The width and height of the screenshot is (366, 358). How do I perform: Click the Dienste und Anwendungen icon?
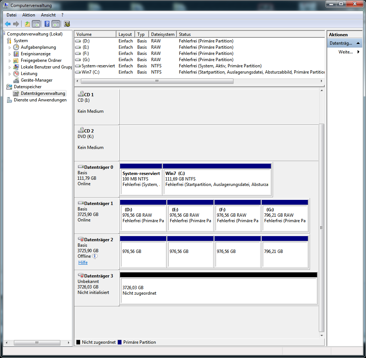tap(9, 100)
